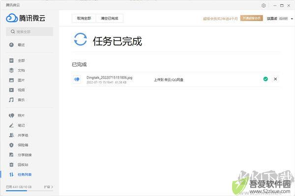
Task: Click the Dingtalk file thumbnail icon
Action: (77, 79)
